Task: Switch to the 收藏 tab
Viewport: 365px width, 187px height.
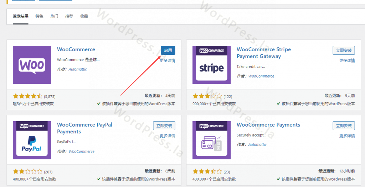Action: (84, 16)
